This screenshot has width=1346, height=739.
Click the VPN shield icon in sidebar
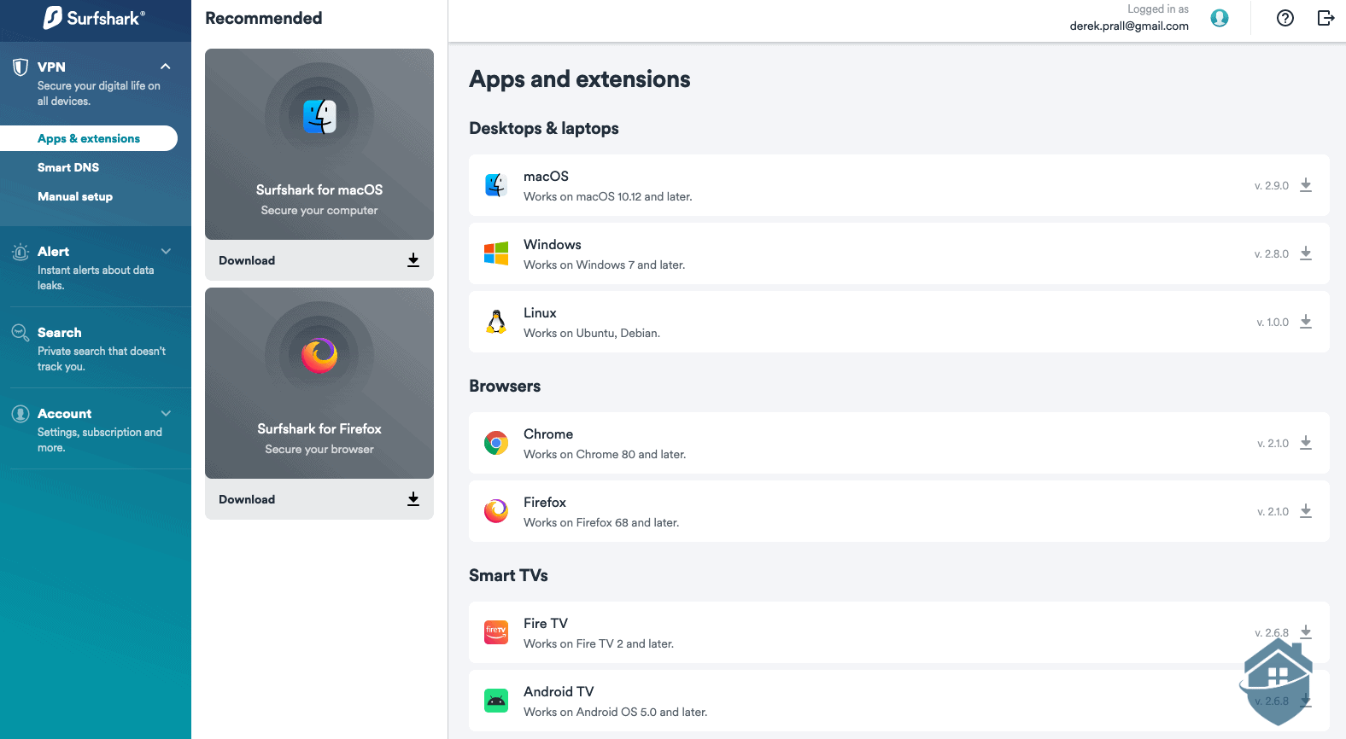[20, 67]
